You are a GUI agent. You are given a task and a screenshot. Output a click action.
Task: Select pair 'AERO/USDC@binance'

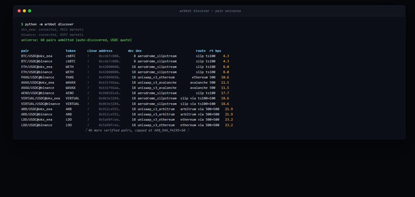[x=38, y=93]
